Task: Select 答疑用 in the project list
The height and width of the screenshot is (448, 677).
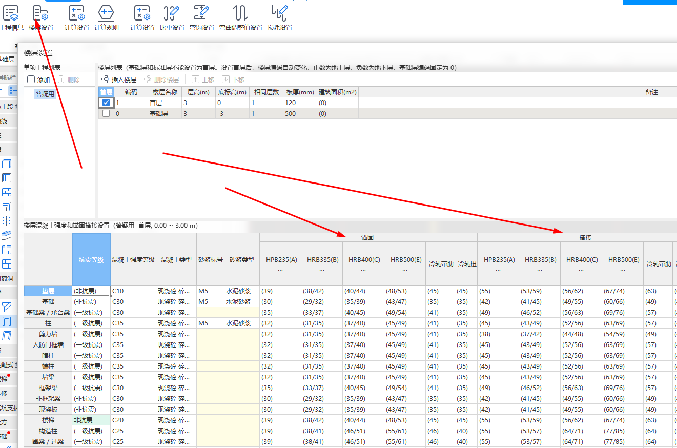Action: [x=45, y=94]
